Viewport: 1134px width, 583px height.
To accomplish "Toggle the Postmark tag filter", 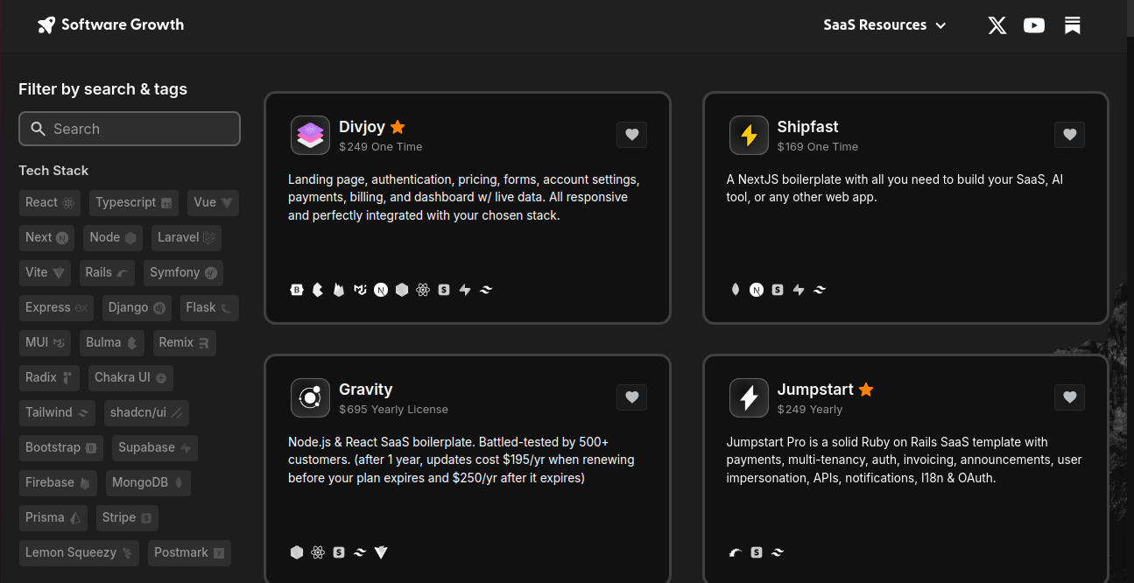I will click(x=189, y=552).
